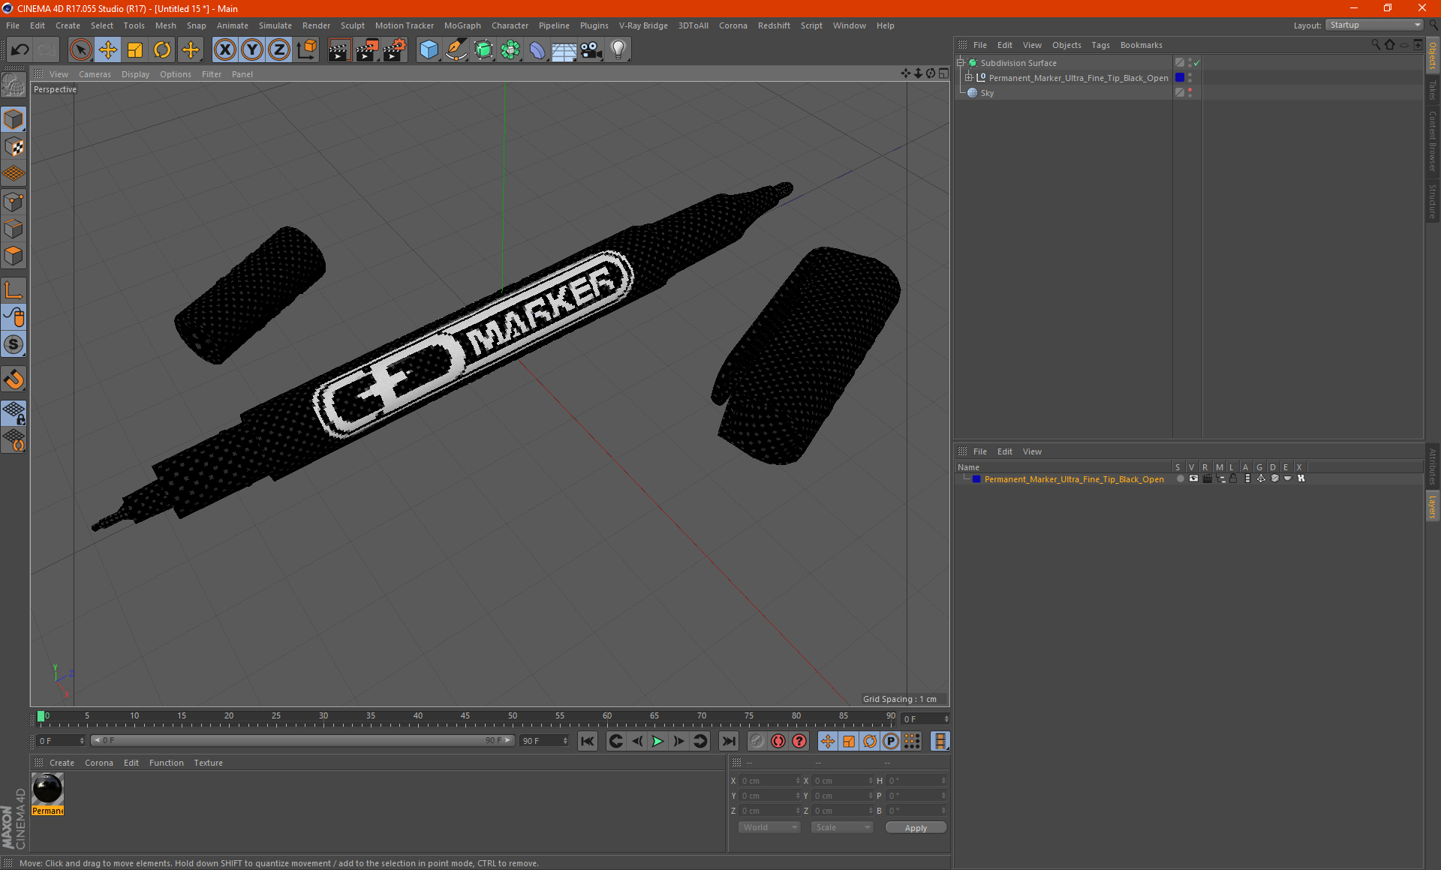1441x870 pixels.
Task: Toggle layer lock icon
Action: tap(1233, 478)
